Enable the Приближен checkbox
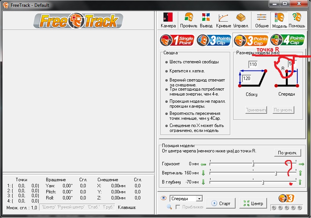The width and height of the screenshot is (311, 218). tap(178, 207)
